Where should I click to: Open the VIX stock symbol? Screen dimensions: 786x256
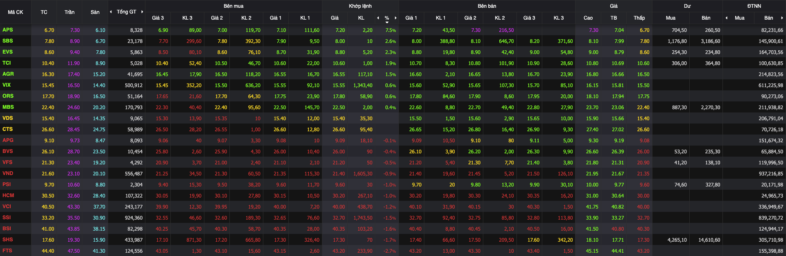pos(7,85)
